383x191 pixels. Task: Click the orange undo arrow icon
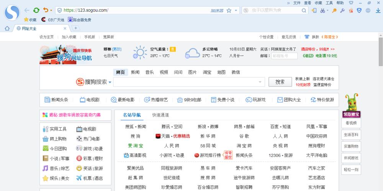[x=46, y=10]
